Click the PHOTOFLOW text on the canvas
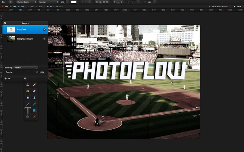The height and width of the screenshot is (152, 244). tap(125, 71)
